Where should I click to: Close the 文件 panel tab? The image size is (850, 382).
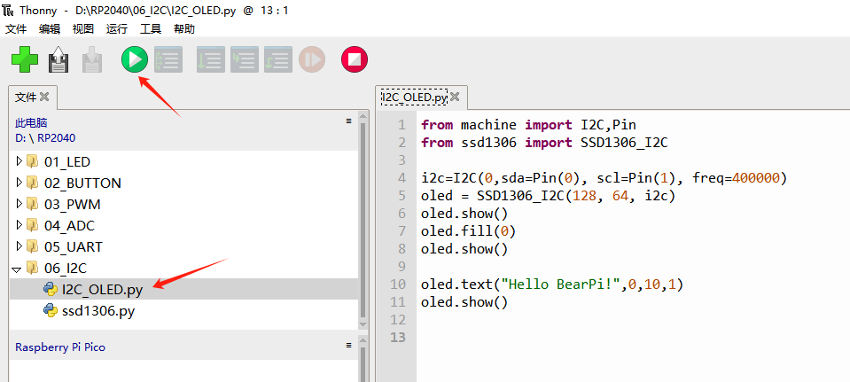tap(44, 97)
